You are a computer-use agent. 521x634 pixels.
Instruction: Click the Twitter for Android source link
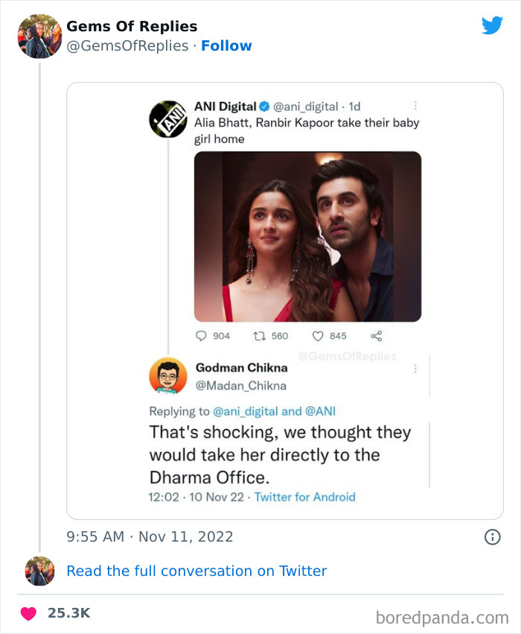pyautogui.click(x=306, y=497)
